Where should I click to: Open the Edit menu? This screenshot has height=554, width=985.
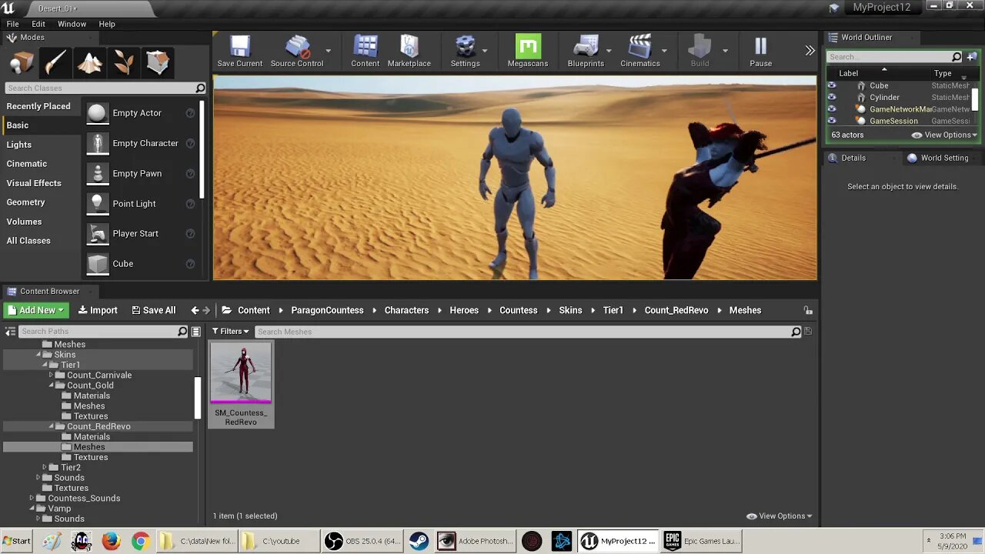click(x=38, y=24)
